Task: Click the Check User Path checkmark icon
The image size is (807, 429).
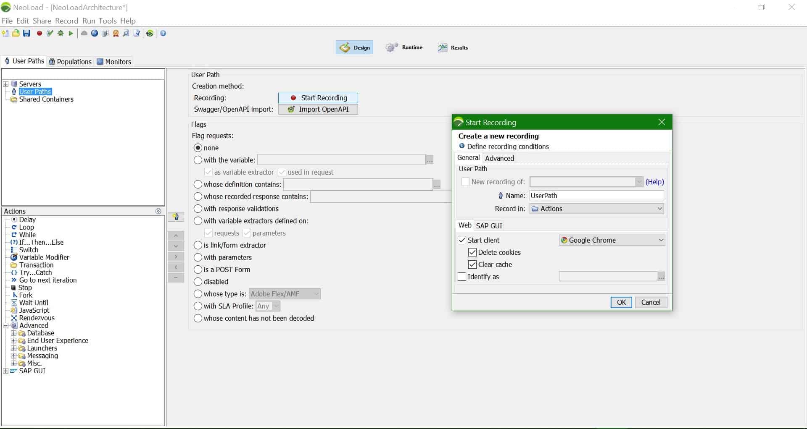Action: [50, 33]
